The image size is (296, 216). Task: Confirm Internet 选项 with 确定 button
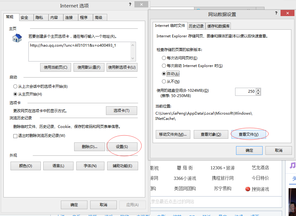(74, 205)
